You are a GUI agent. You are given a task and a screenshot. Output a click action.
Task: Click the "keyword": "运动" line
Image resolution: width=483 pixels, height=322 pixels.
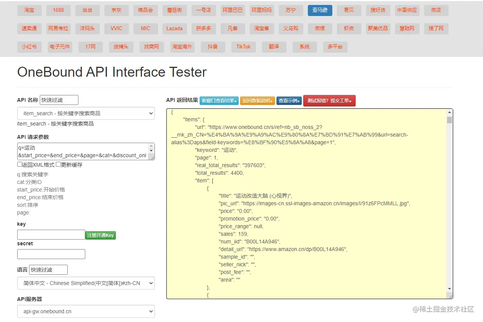click(216, 150)
